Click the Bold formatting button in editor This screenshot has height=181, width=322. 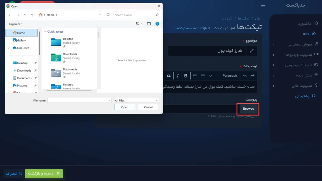(186, 76)
